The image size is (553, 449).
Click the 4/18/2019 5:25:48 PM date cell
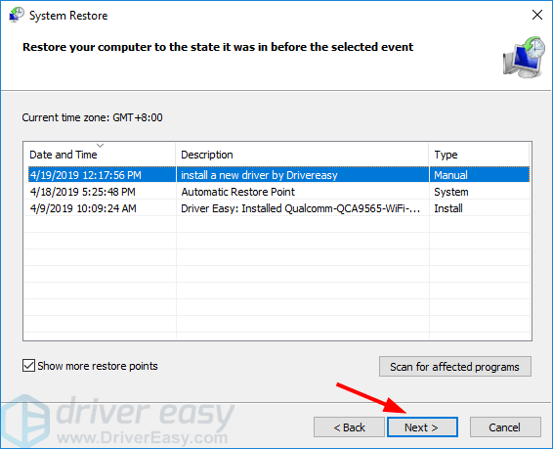click(x=82, y=192)
